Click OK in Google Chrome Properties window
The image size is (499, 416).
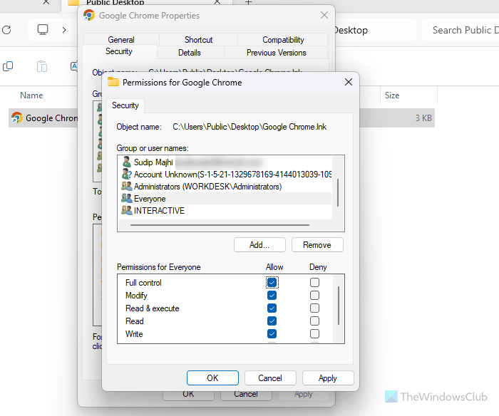[x=188, y=395]
